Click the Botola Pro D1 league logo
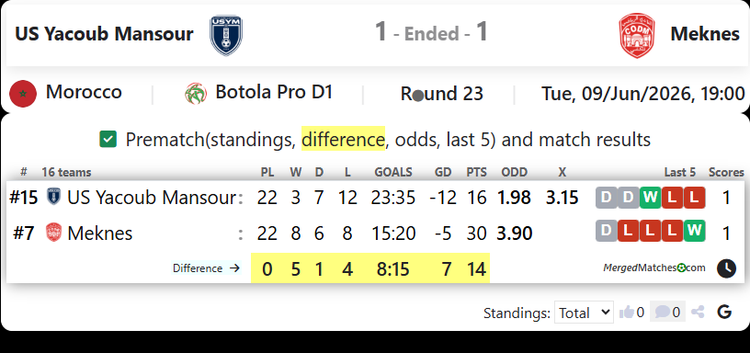750x353 pixels. [x=196, y=93]
